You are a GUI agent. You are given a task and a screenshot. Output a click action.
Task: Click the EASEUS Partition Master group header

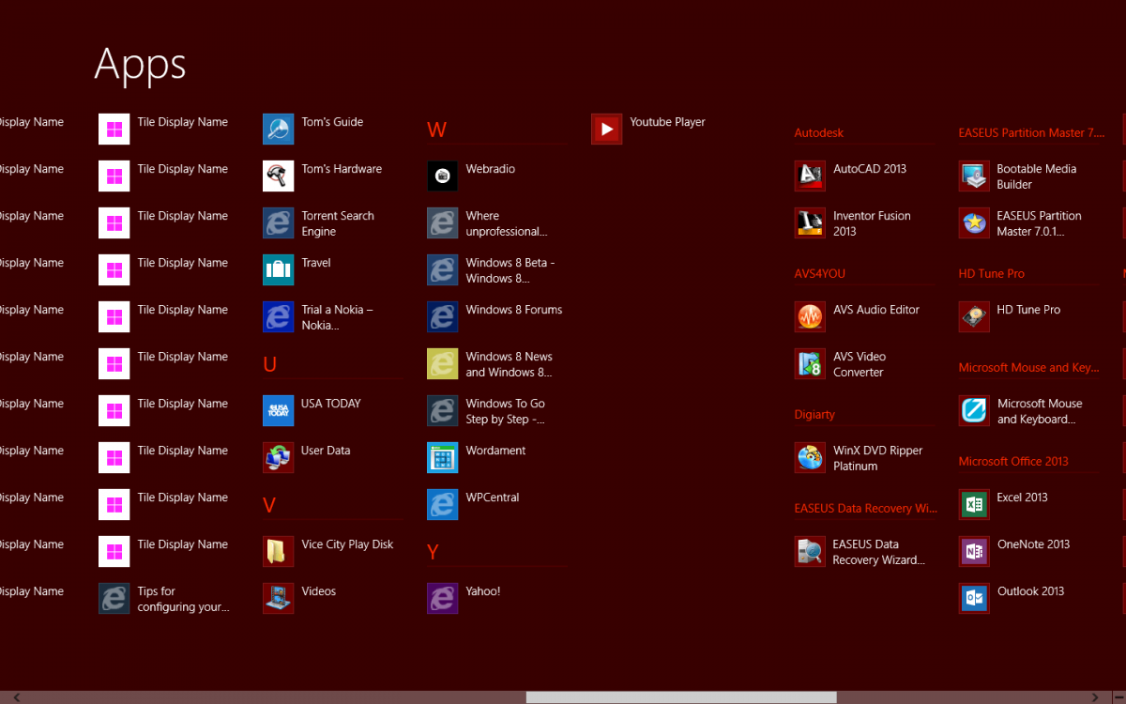tap(1031, 133)
